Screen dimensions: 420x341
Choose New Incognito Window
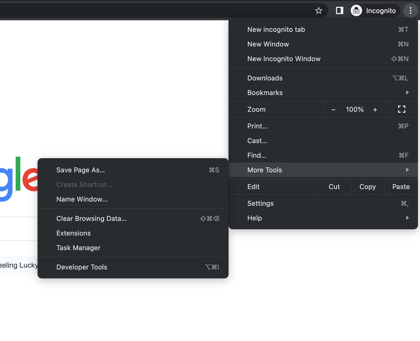(x=323, y=59)
